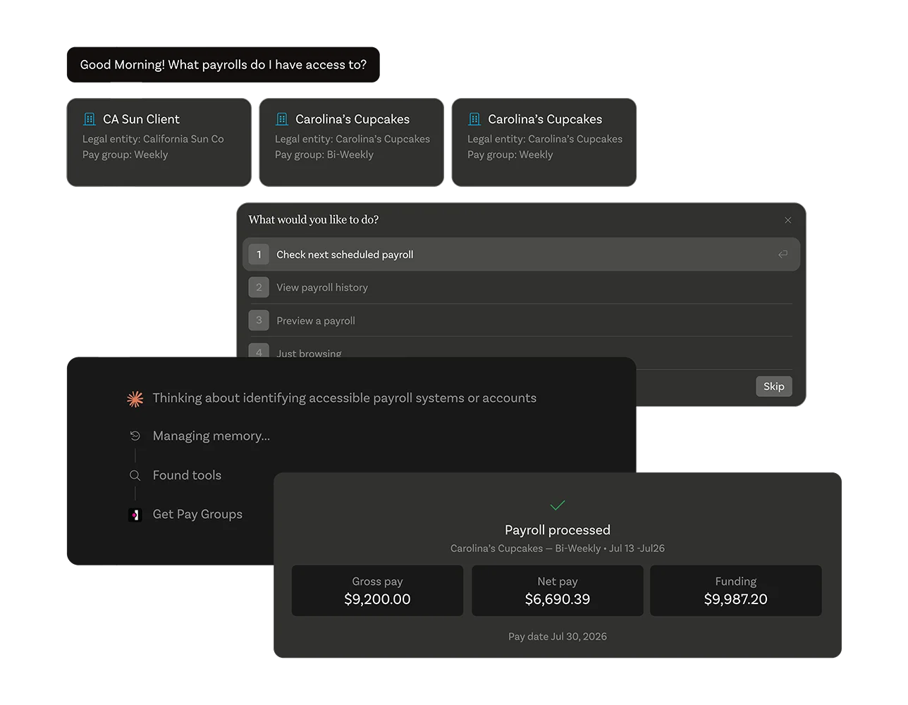This screenshot has width=908, height=705.
Task: Click 'Thinking about identifying accessible payroll systems' text
Action: pos(345,398)
